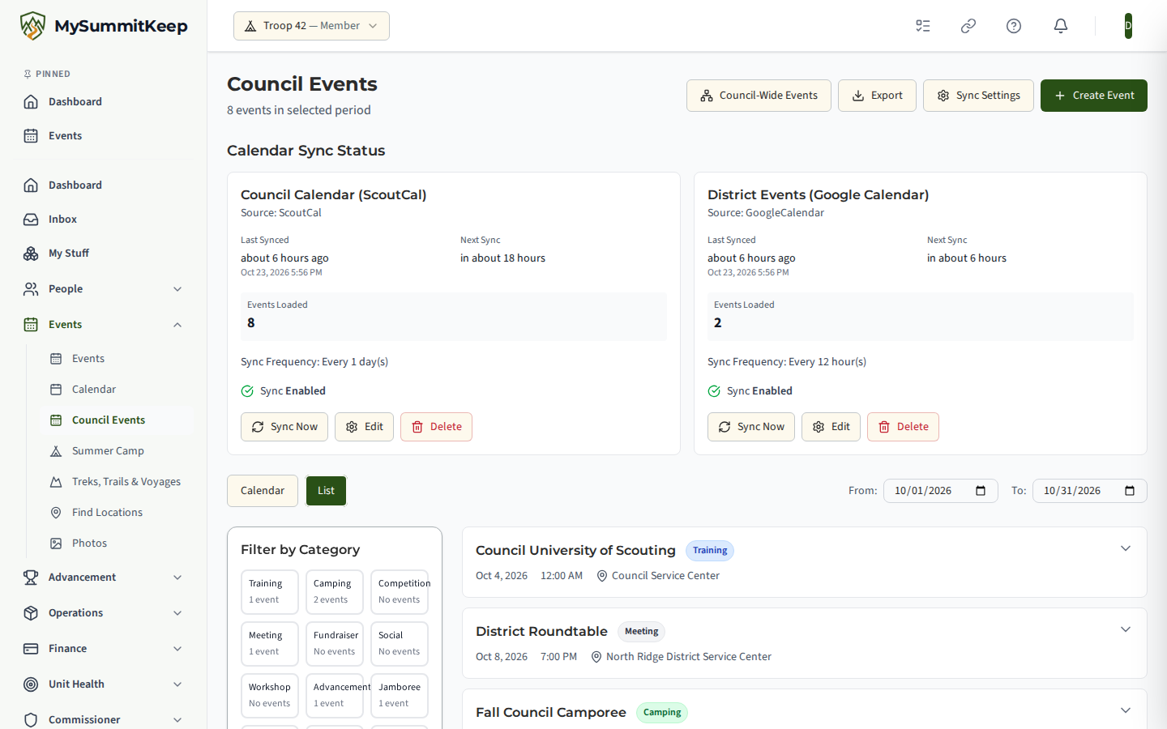Open Treks, Trails & Voyages
The width and height of the screenshot is (1167, 729).
pyautogui.click(x=117, y=481)
